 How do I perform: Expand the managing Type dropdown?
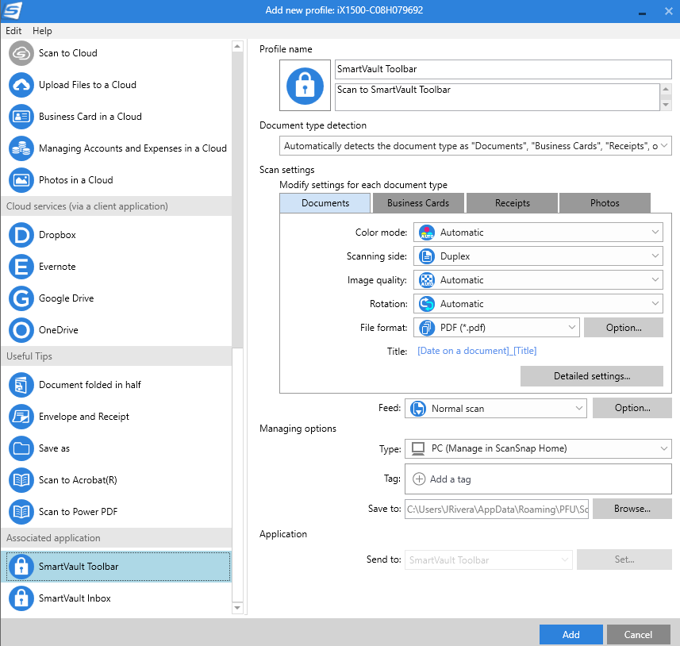[x=538, y=448]
